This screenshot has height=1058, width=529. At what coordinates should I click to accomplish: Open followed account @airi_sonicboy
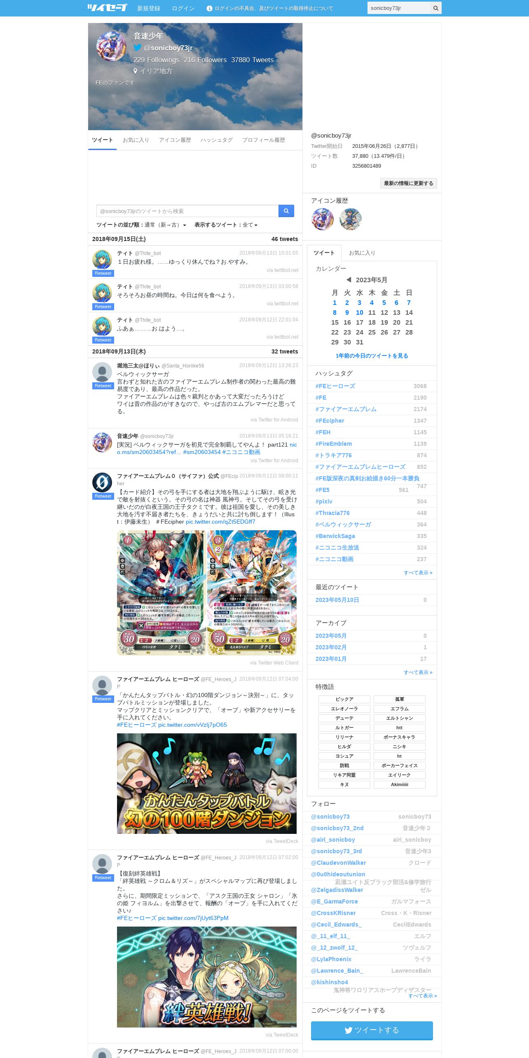click(333, 840)
